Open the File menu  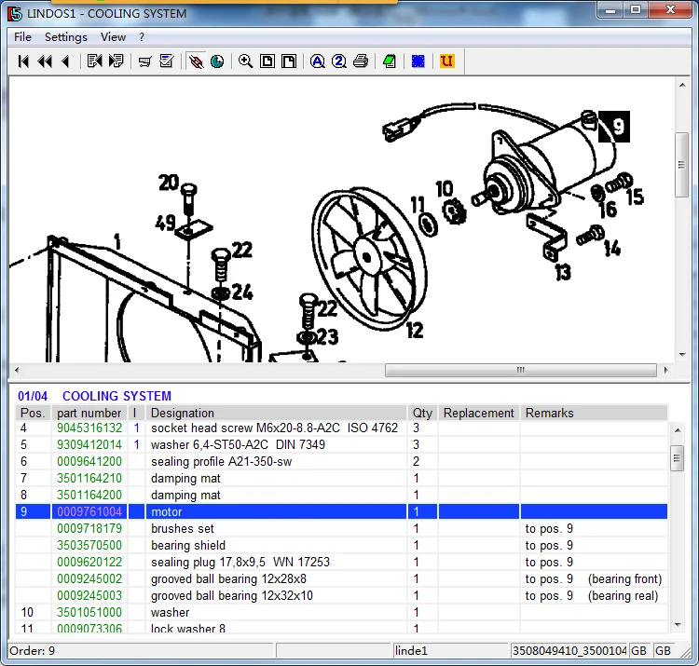coord(22,37)
